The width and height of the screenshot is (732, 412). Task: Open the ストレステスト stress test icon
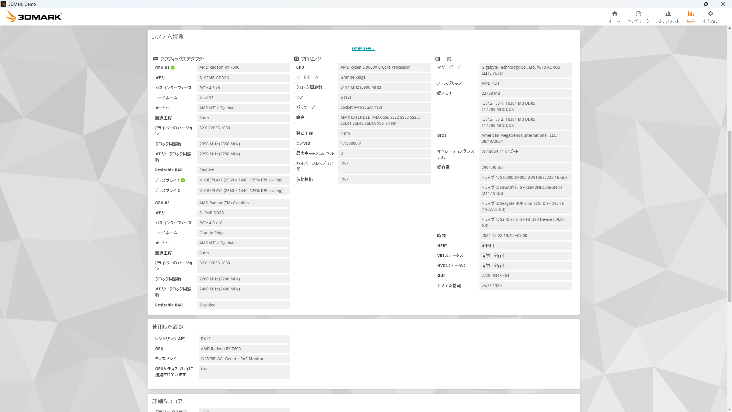[x=668, y=13]
